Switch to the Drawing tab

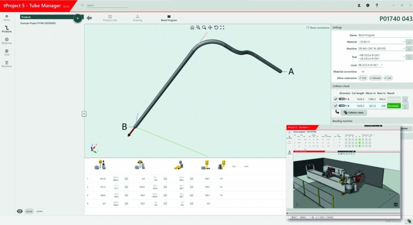[x=138, y=18]
